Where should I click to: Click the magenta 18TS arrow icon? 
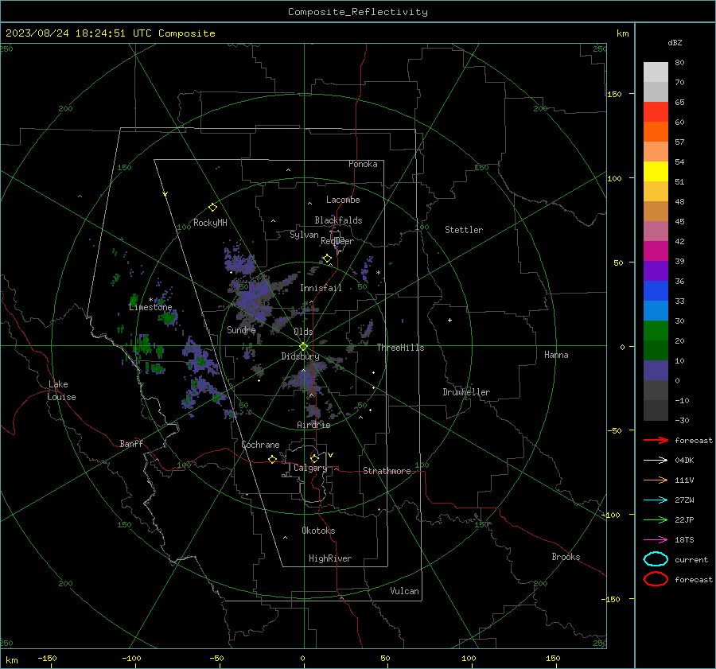[656, 540]
